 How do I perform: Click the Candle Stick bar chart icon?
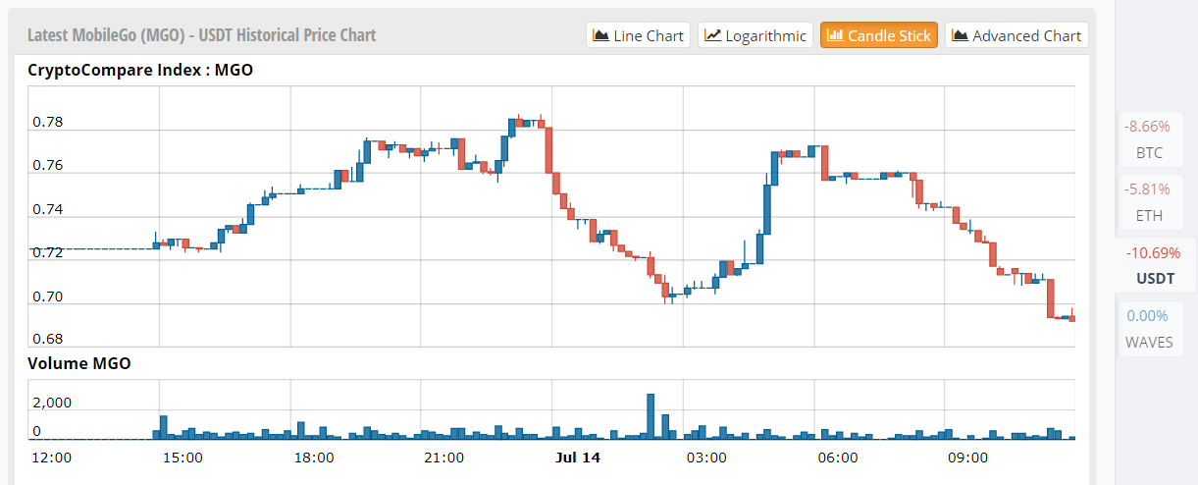[836, 35]
